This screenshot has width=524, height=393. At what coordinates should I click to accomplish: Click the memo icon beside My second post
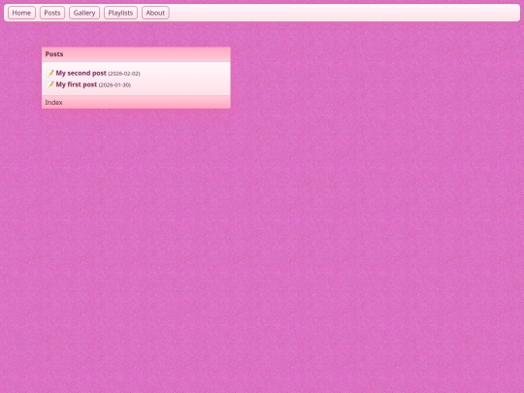(x=50, y=73)
